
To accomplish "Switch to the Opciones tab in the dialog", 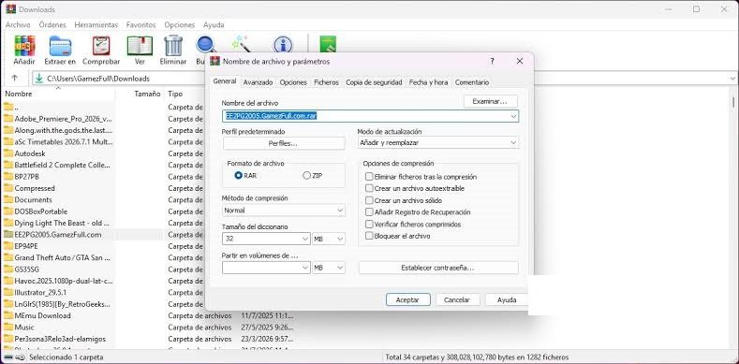I will tap(293, 82).
